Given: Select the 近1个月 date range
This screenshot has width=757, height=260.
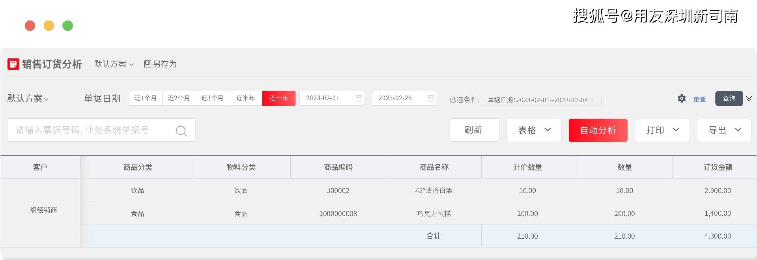Looking at the screenshot, I should (146, 98).
